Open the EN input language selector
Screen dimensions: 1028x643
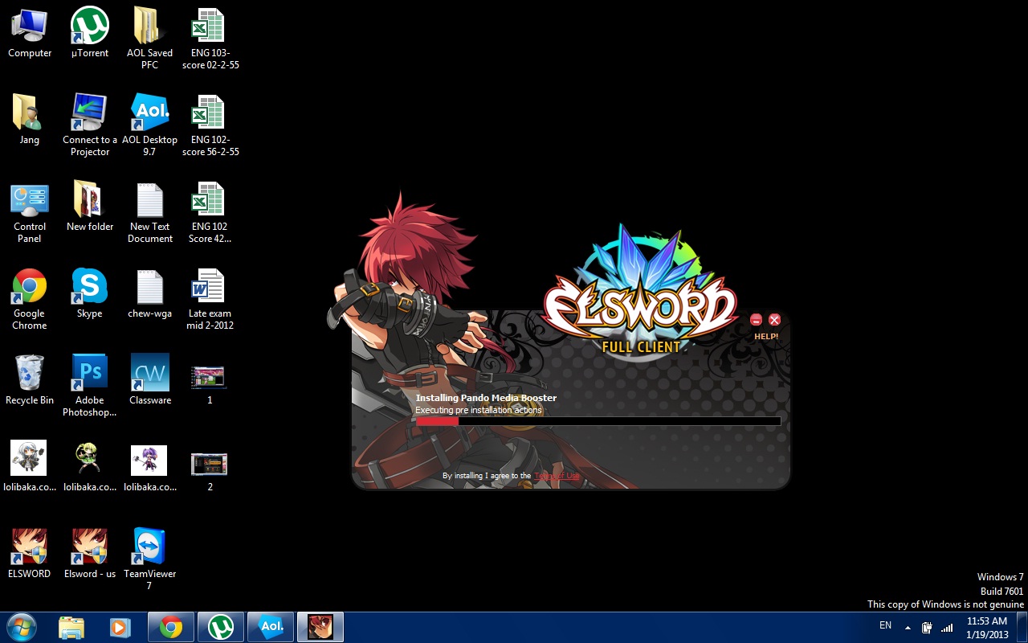pos(886,625)
